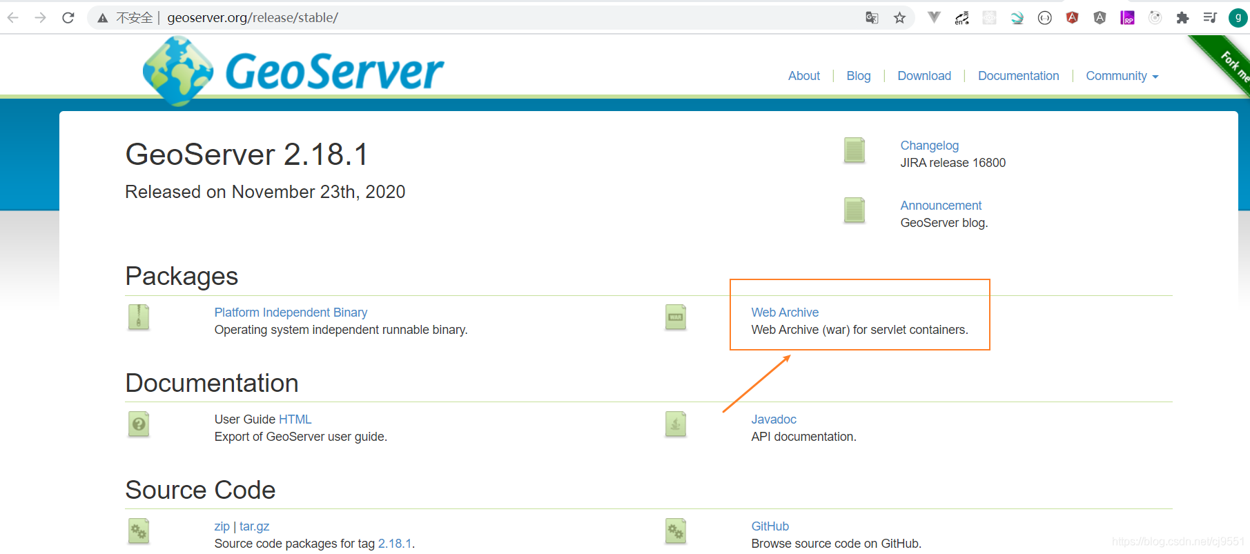Click the Announcement document icon

pos(855,210)
